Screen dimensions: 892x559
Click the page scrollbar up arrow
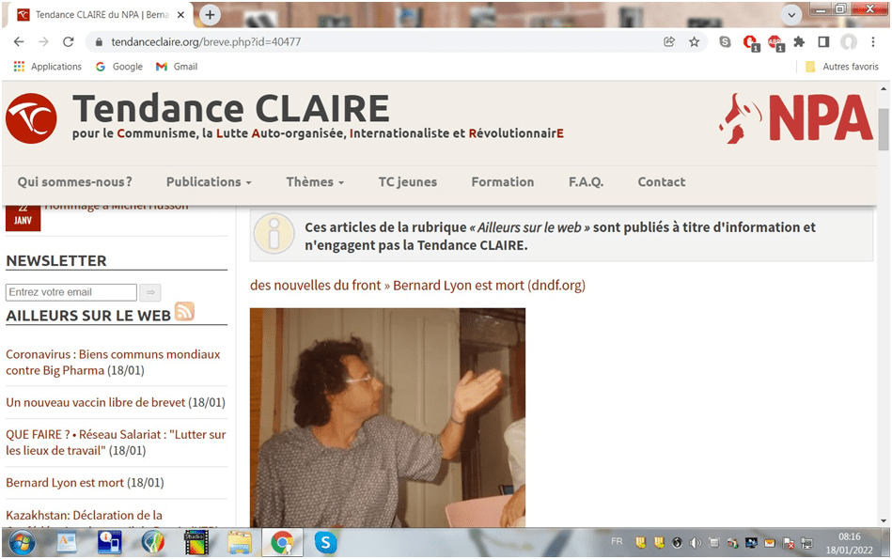pyautogui.click(x=884, y=88)
